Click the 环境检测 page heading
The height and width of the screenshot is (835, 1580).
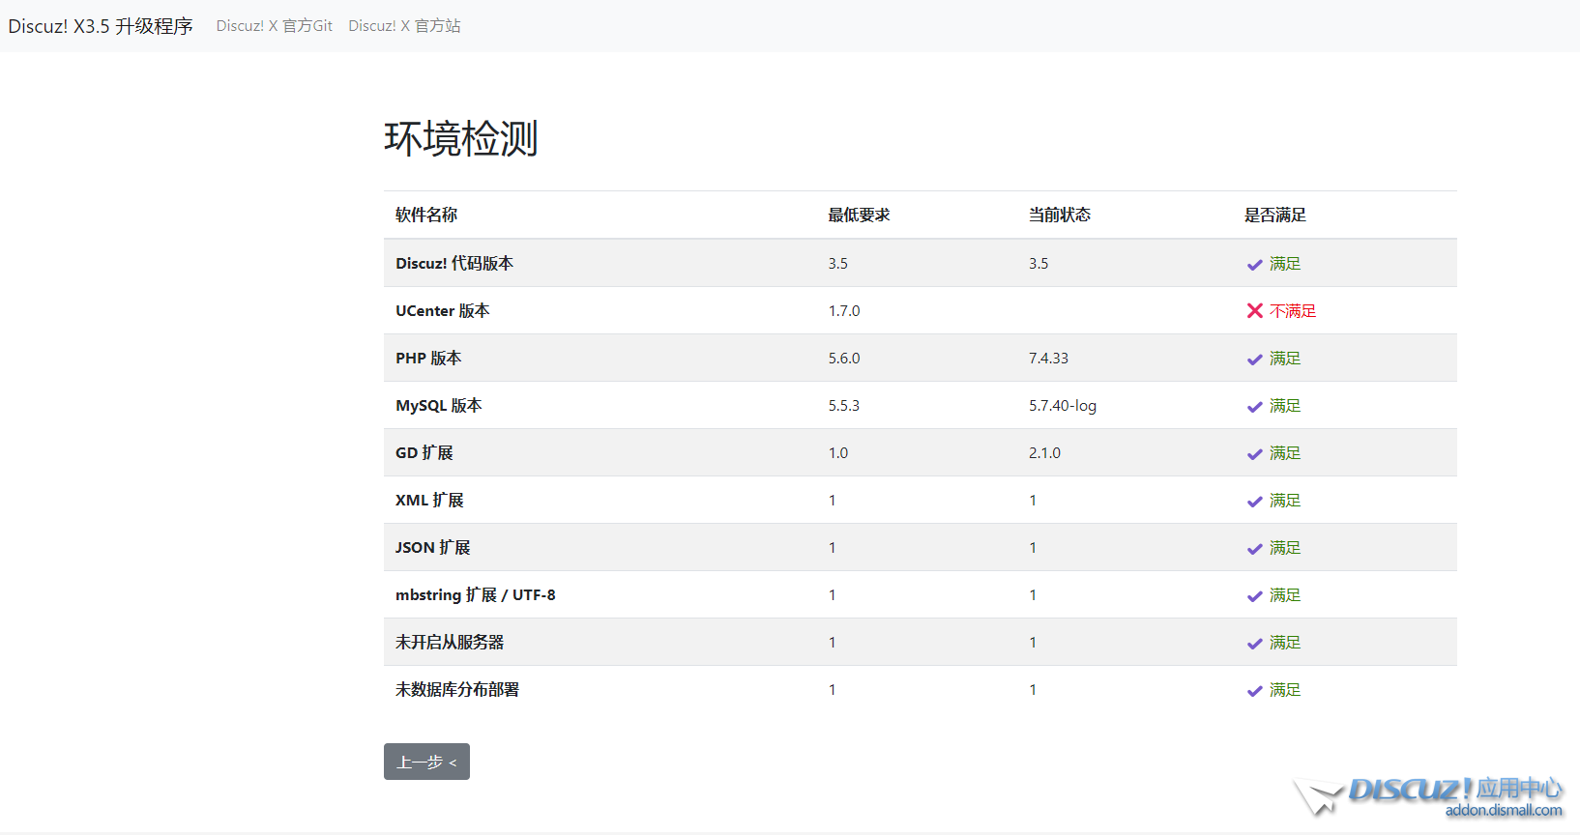coord(461,138)
